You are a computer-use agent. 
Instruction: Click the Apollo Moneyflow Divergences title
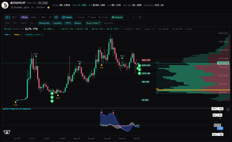click(17, 109)
